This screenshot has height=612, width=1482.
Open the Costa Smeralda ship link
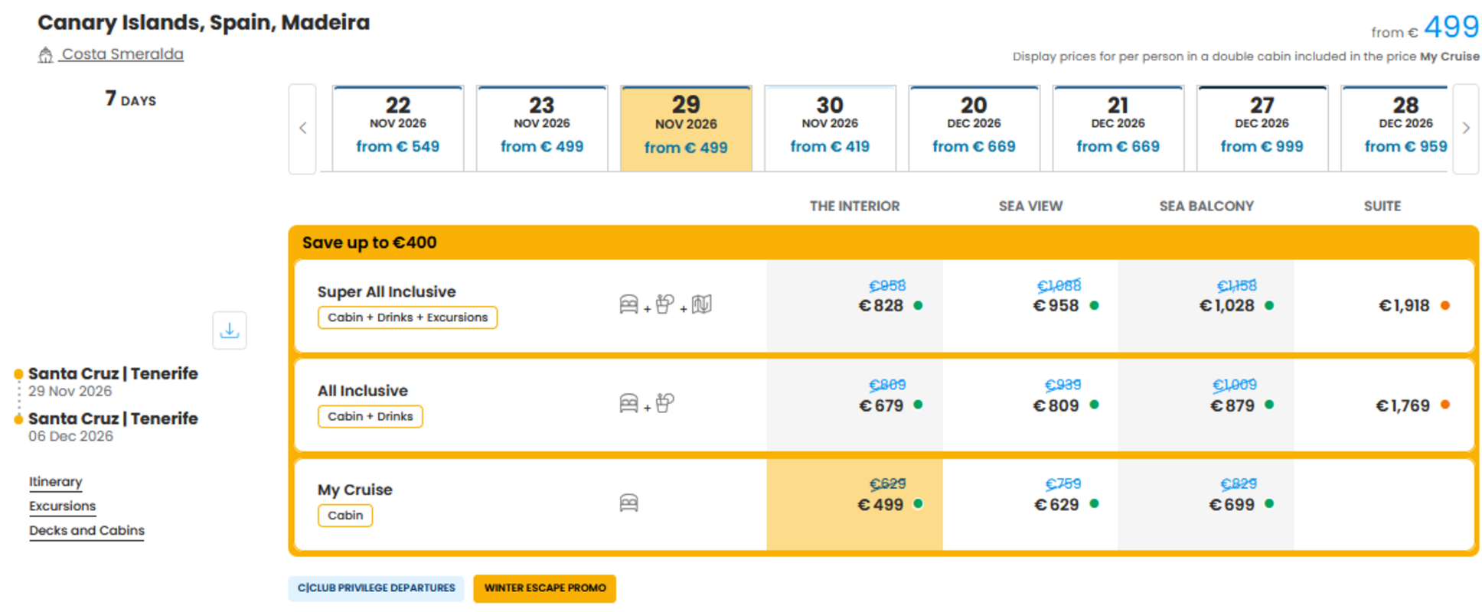(122, 54)
